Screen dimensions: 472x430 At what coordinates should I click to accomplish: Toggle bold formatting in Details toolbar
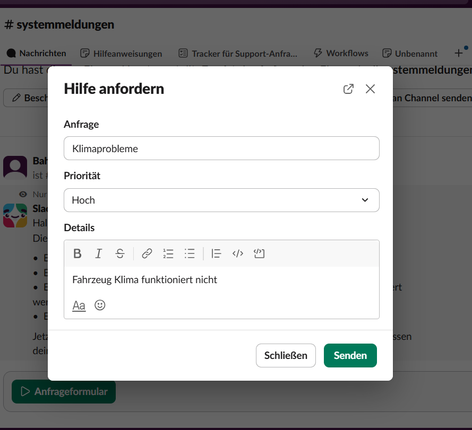pyautogui.click(x=78, y=253)
